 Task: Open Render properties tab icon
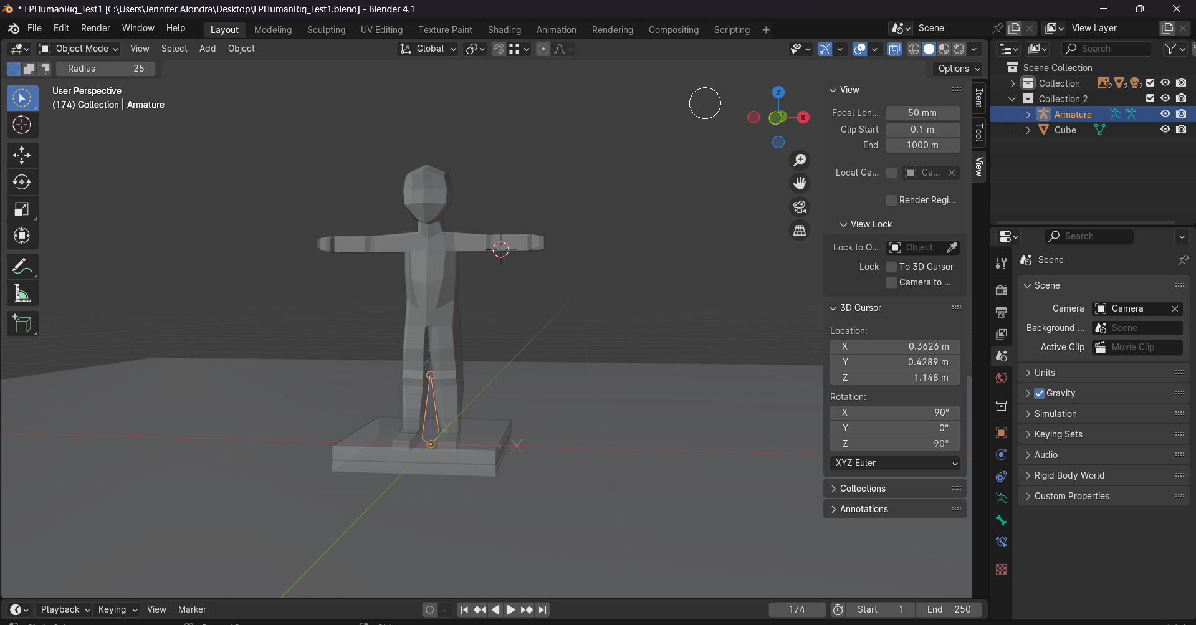pyautogui.click(x=1001, y=290)
